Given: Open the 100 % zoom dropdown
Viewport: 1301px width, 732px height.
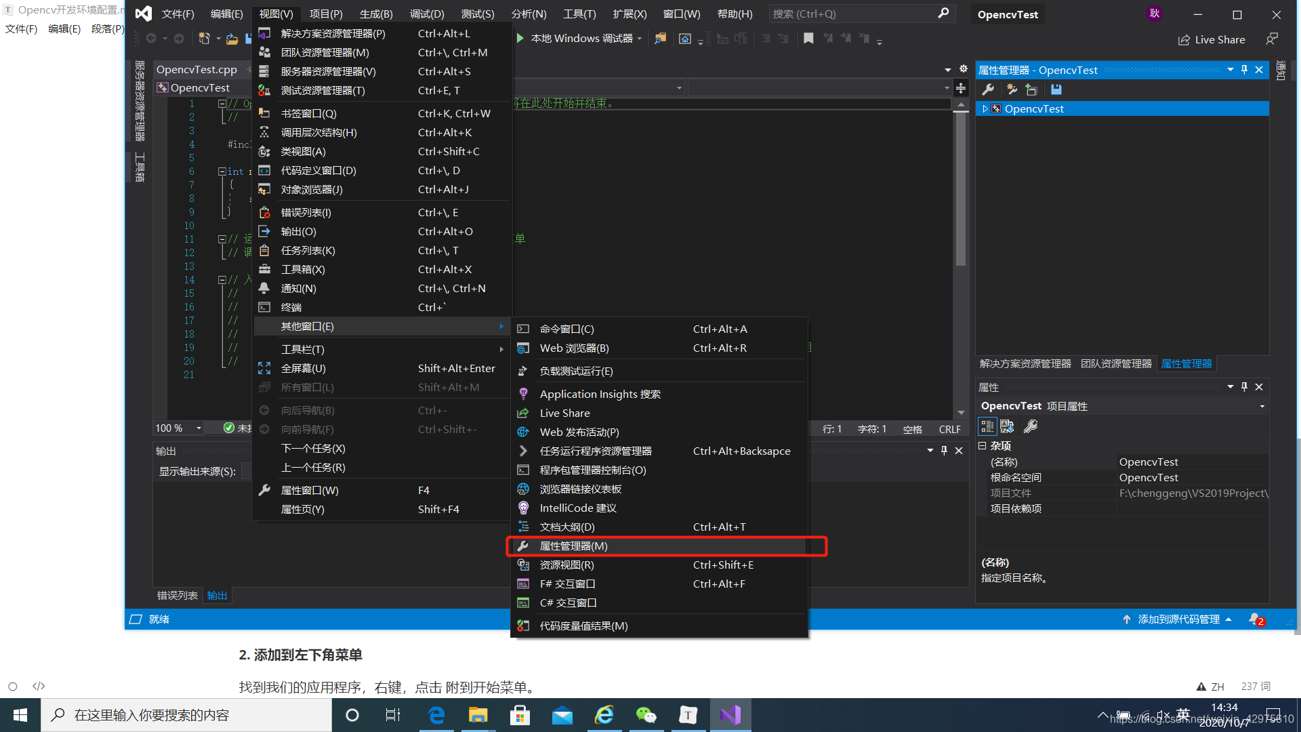Looking at the screenshot, I should point(199,428).
